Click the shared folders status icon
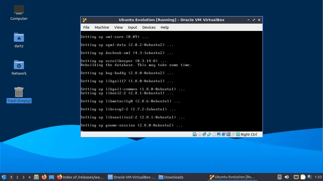323x181 pixels. point(214,134)
